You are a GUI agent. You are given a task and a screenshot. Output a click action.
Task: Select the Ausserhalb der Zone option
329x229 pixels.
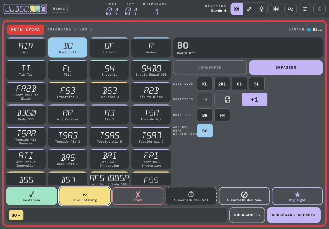tap(244, 196)
